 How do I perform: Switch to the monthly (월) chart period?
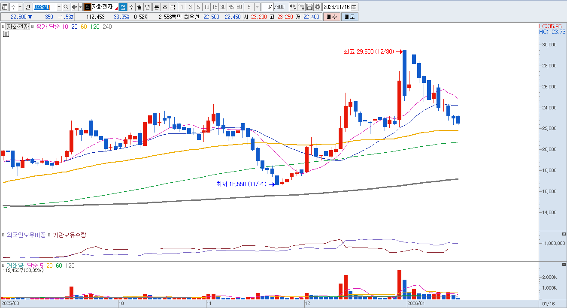[x=139, y=7]
